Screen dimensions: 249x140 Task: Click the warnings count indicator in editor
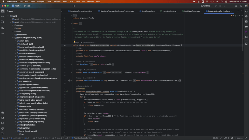coord(233,16)
